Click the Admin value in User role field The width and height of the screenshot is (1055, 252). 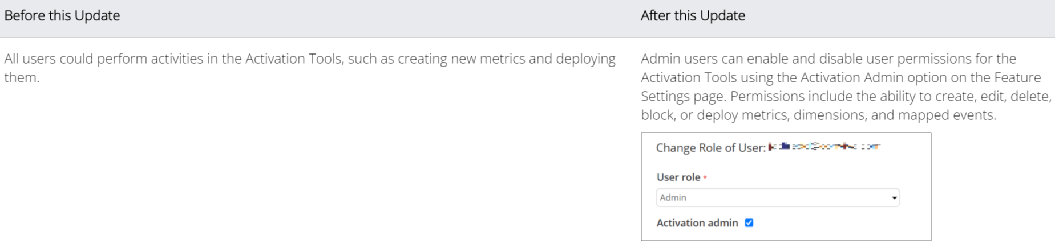point(673,198)
